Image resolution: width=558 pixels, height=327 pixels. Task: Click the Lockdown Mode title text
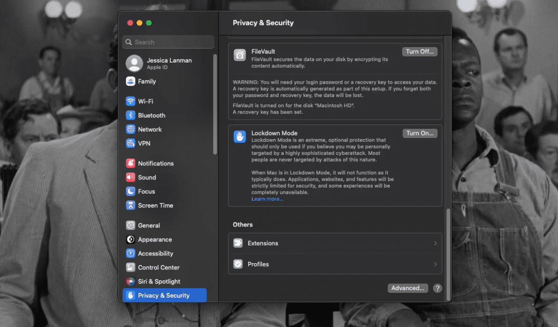[x=274, y=133]
